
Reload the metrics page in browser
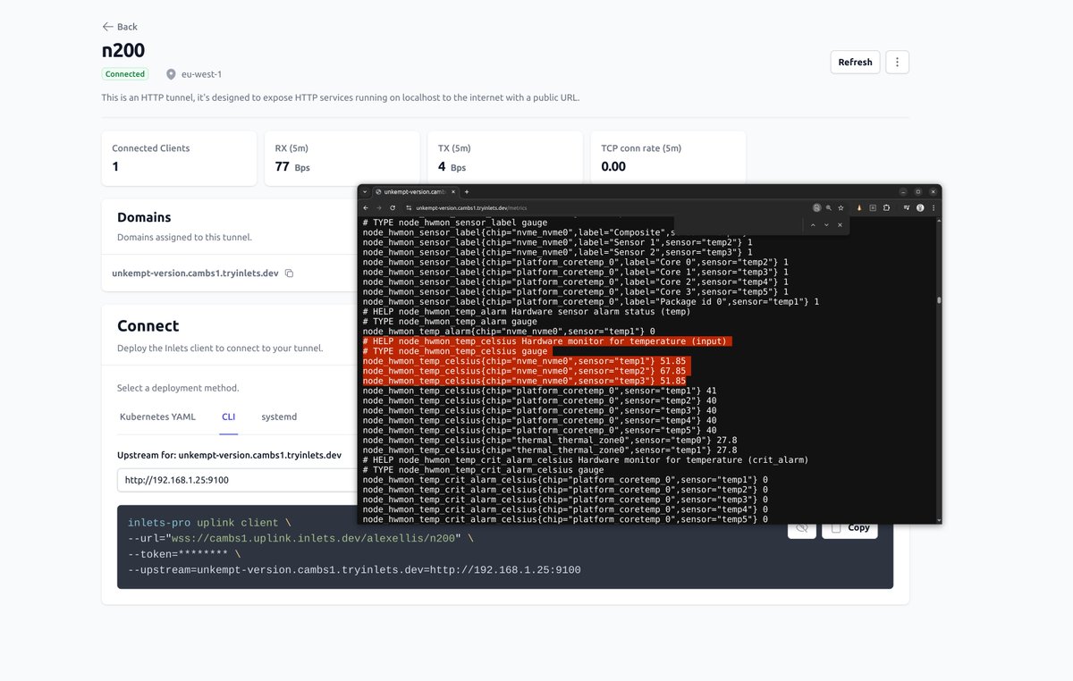coord(393,207)
